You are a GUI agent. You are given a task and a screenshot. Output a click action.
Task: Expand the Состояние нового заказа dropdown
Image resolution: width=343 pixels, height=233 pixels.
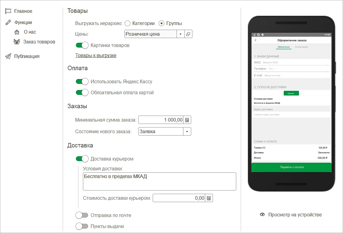pyautogui.click(x=188, y=131)
